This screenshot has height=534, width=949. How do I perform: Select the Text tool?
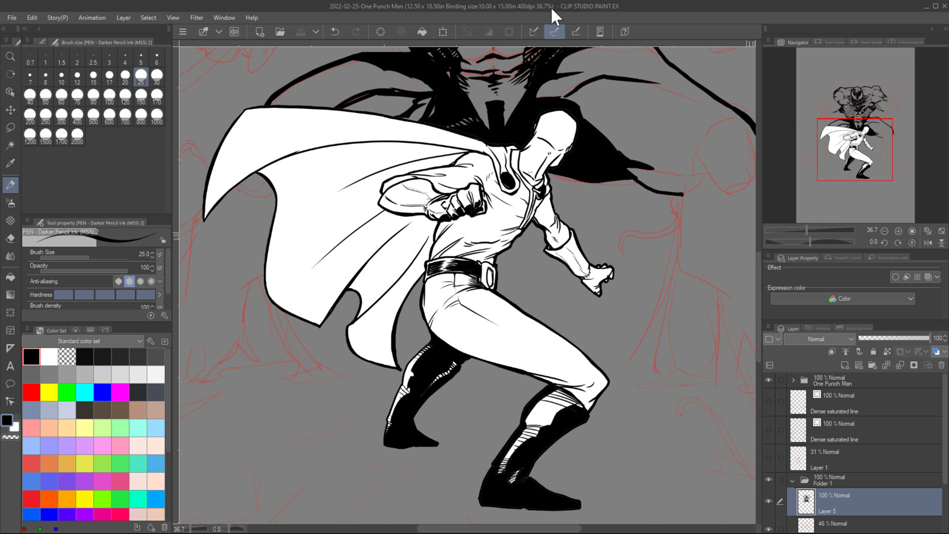click(10, 366)
